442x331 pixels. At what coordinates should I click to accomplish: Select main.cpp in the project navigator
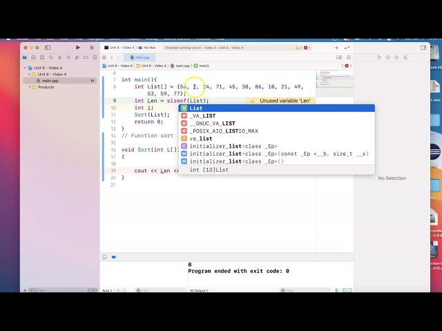[50, 81]
